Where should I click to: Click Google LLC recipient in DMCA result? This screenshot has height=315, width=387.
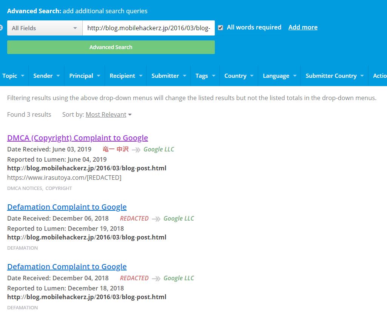point(159,149)
